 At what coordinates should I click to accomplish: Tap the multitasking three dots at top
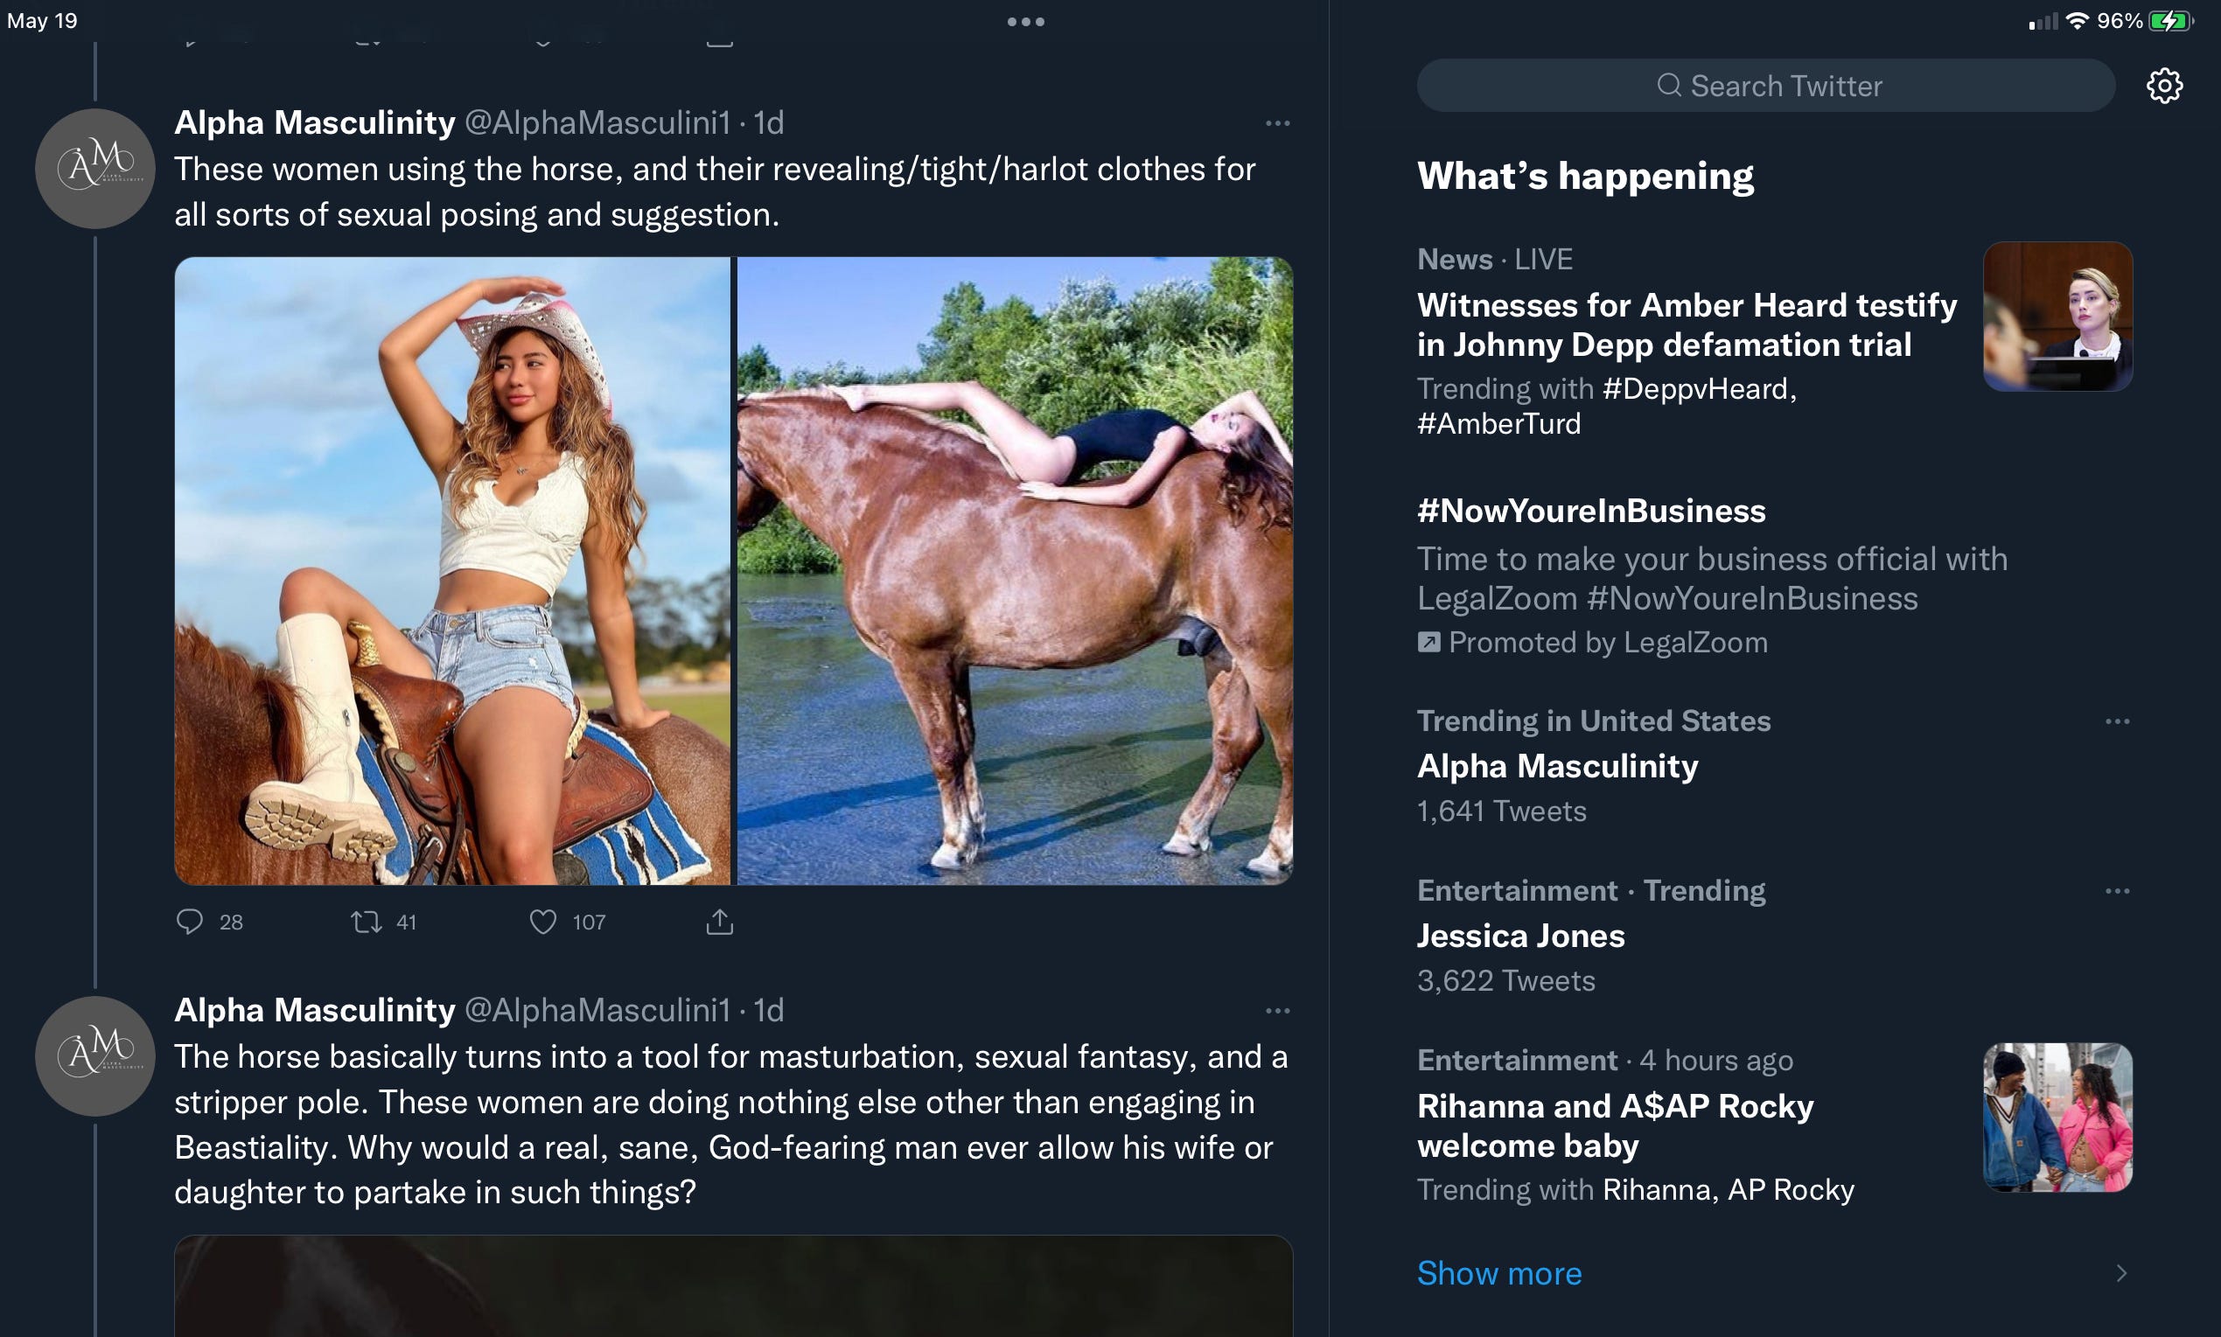[x=1025, y=22]
